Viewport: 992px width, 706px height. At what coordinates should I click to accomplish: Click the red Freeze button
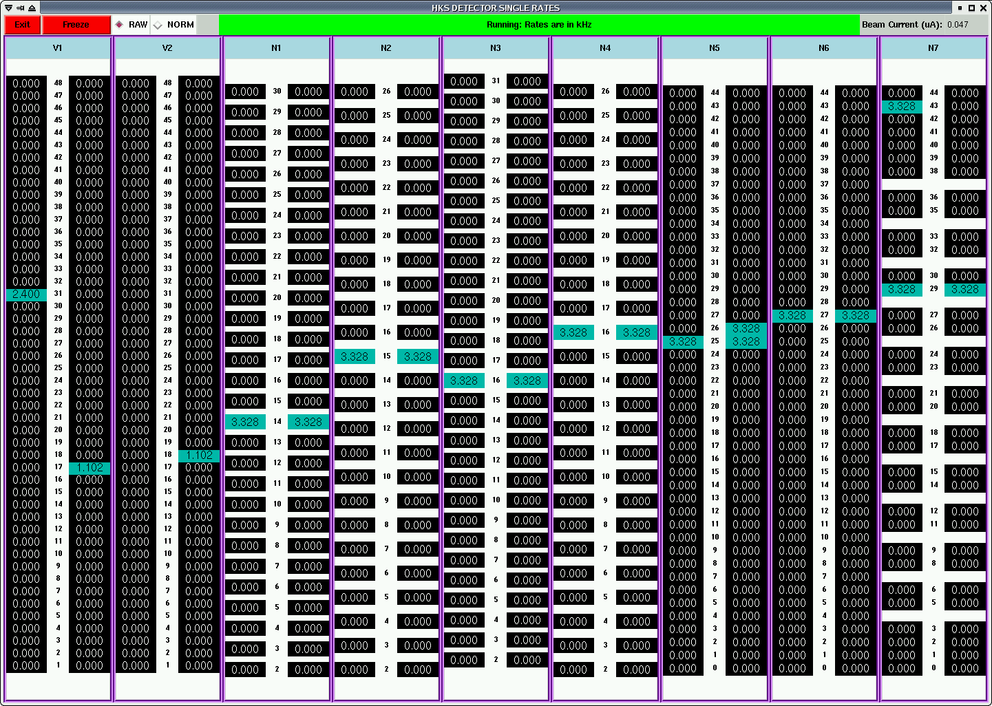(76, 25)
